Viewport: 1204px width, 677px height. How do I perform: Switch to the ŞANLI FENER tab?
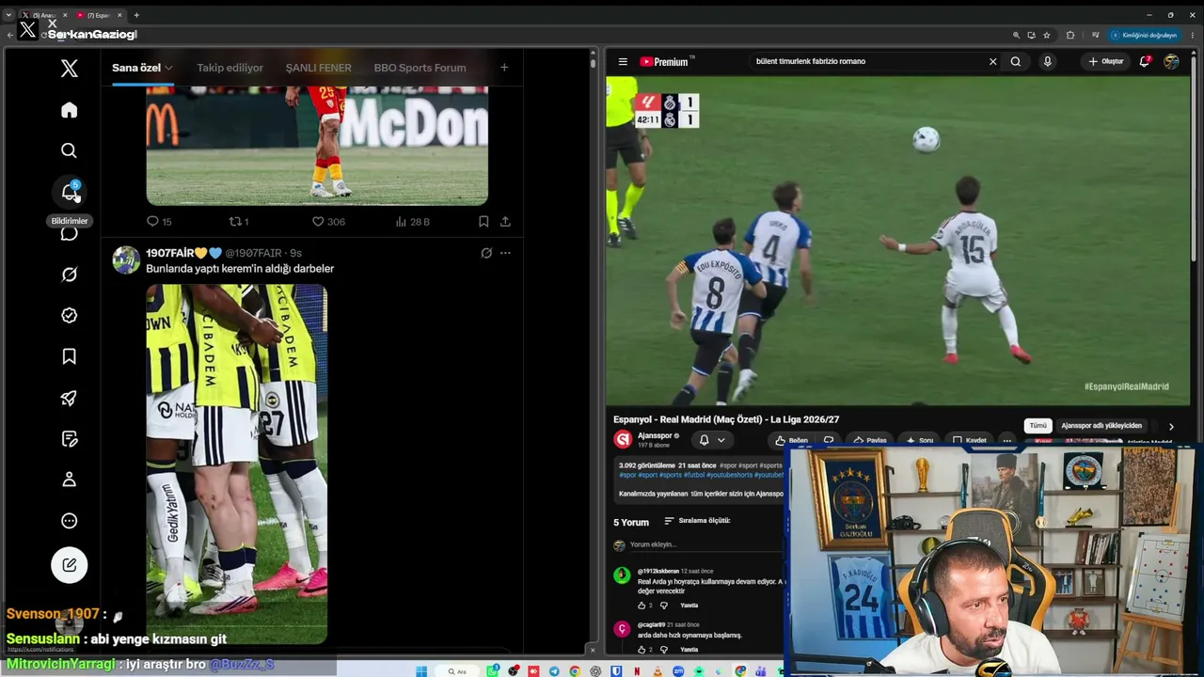(x=319, y=68)
